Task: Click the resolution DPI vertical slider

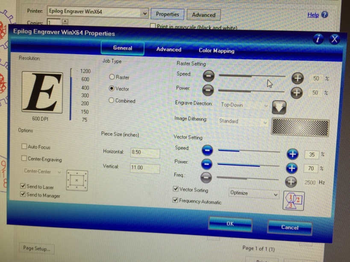Action: coord(71,94)
